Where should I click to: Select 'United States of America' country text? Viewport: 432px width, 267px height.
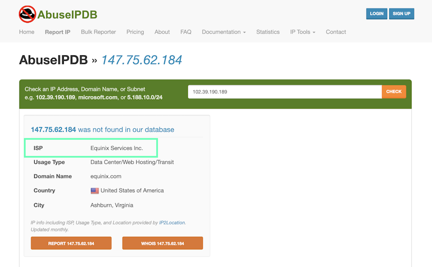coord(132,191)
